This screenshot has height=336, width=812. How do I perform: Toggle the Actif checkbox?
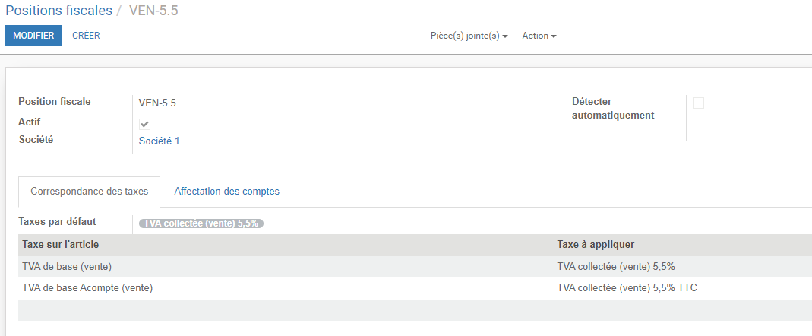click(x=145, y=125)
